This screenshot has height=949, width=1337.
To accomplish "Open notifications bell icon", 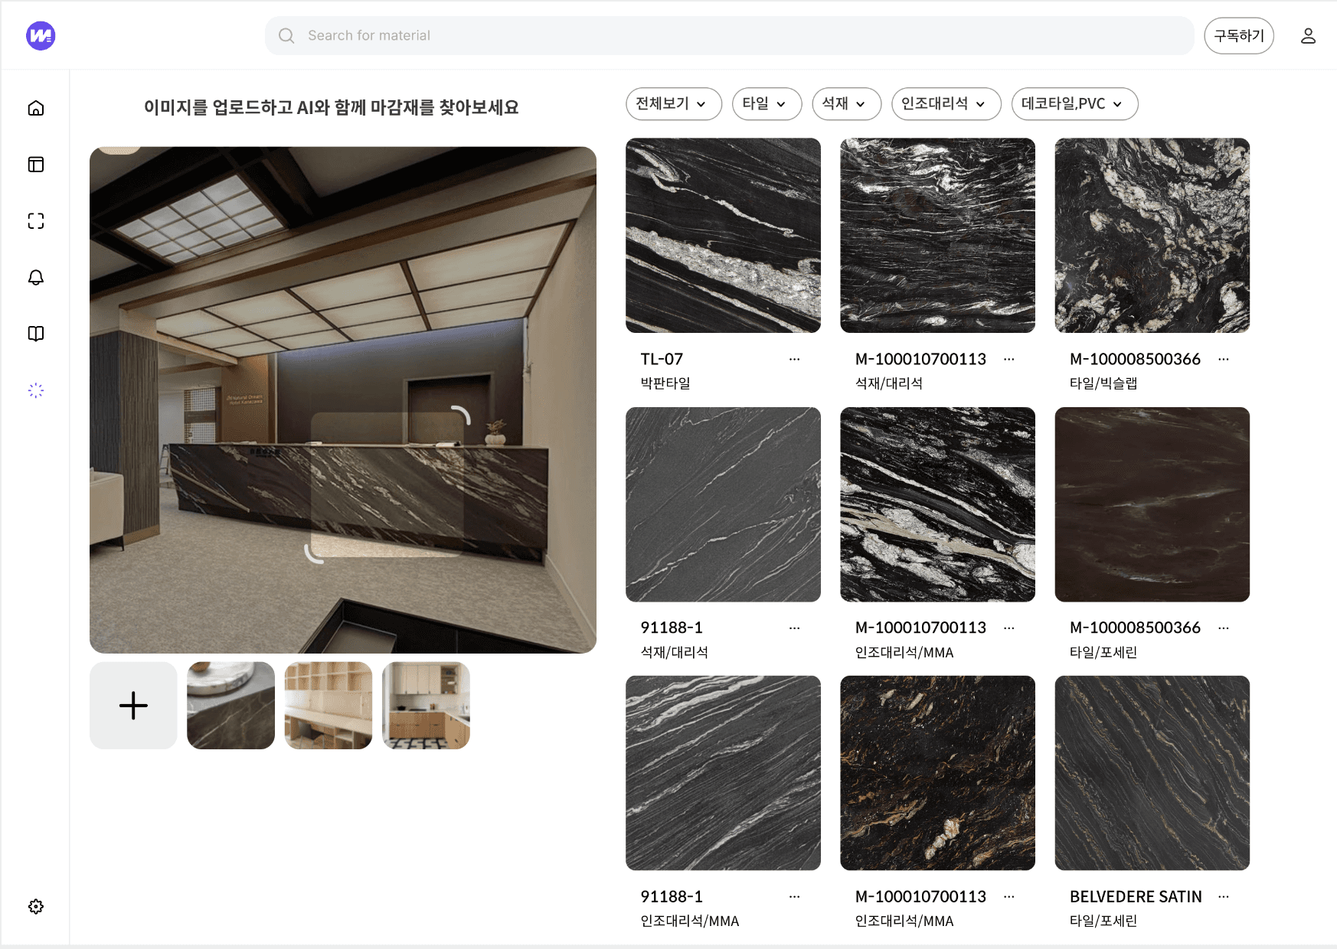I will (x=36, y=277).
